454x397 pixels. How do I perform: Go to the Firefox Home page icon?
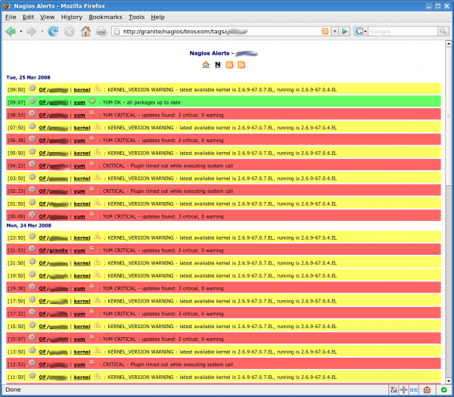(86, 32)
